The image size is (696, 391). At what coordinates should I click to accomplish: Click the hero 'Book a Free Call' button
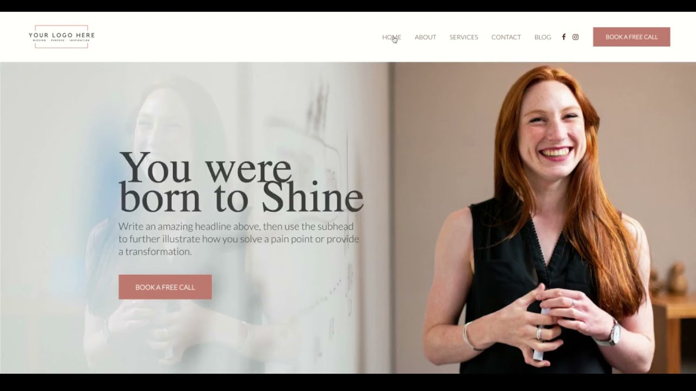[x=165, y=287]
